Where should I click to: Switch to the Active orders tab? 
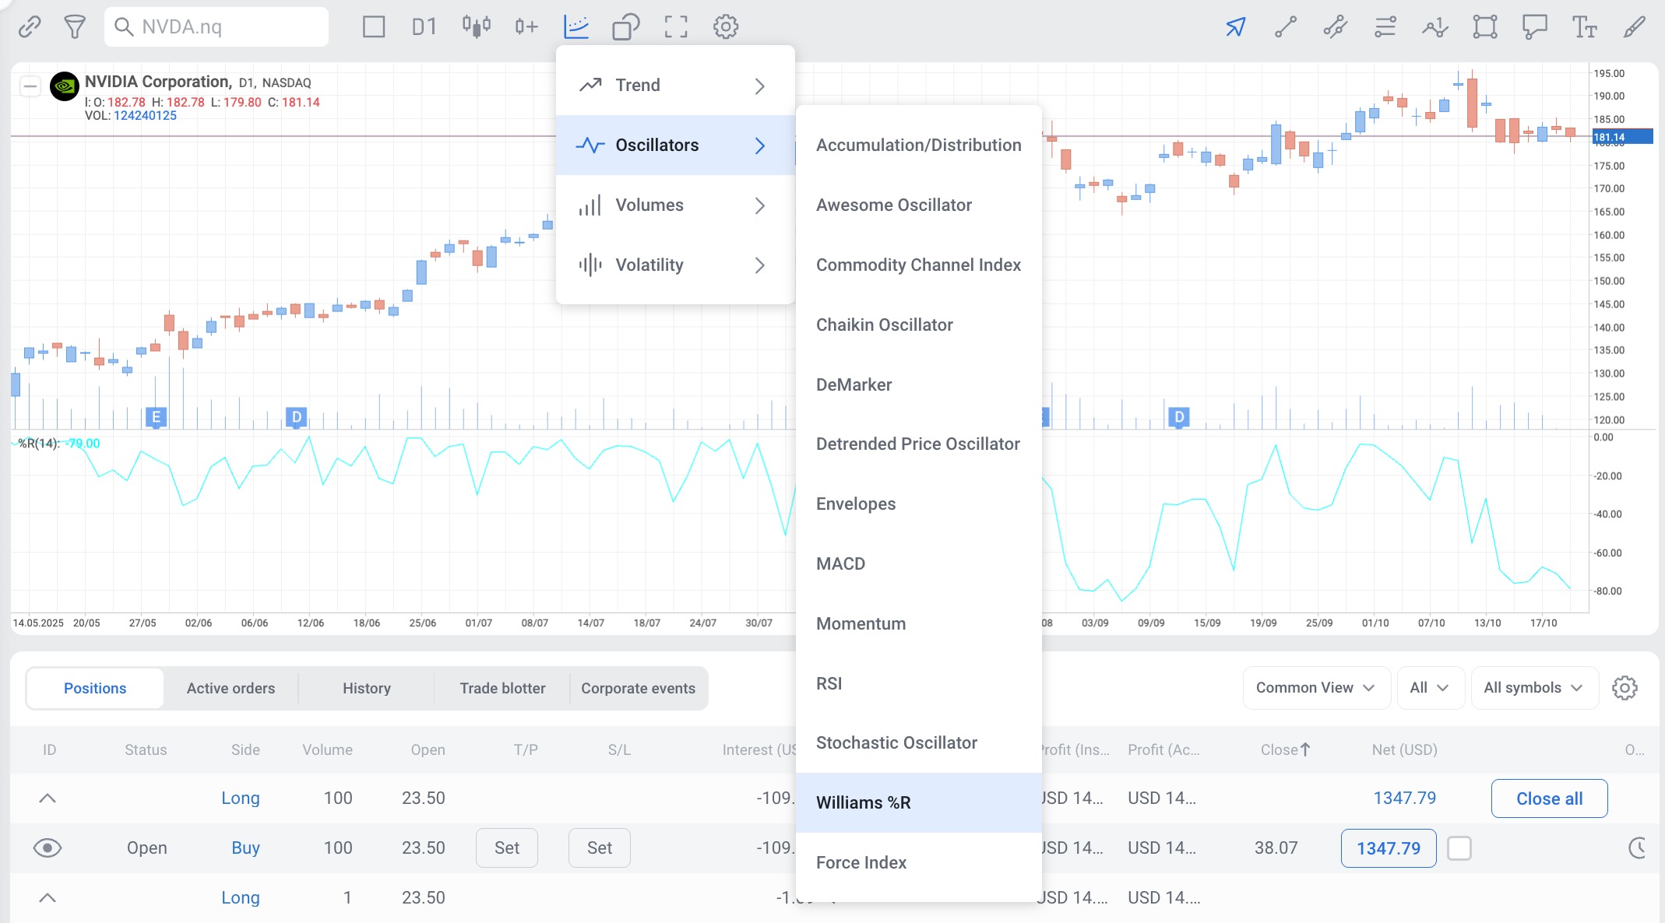pos(231,688)
